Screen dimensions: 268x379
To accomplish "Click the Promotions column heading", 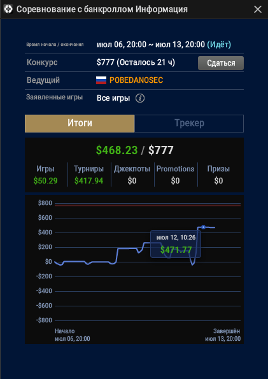I will [x=175, y=169].
